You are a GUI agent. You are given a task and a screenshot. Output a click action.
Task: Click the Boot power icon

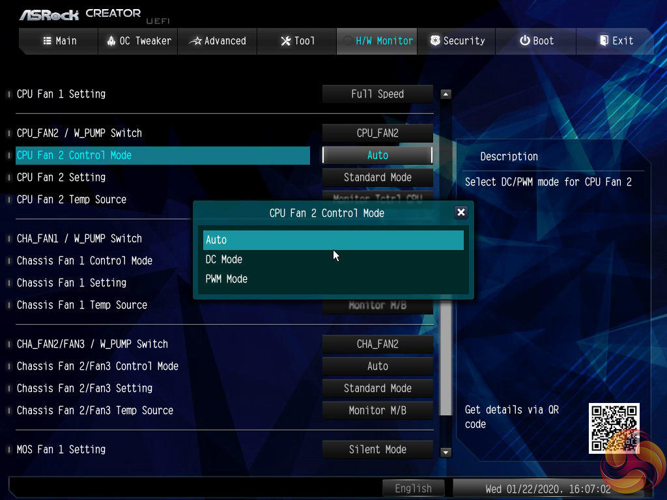pos(525,40)
